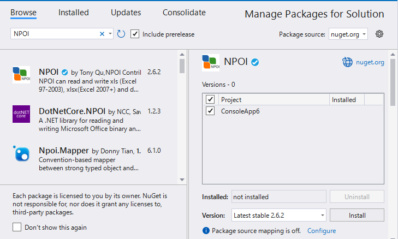Image resolution: width=398 pixels, height=239 pixels.
Task: Select the NPOI package entry
Action: coord(89,80)
